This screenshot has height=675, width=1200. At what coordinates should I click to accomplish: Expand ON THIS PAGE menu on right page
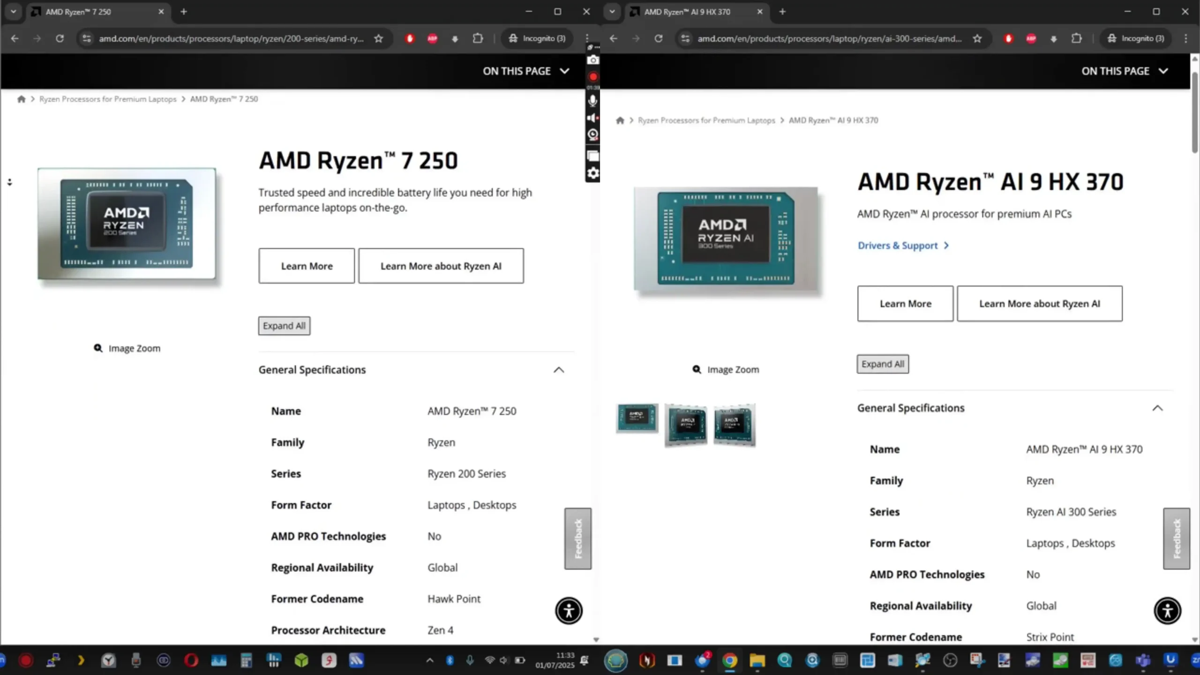pyautogui.click(x=1125, y=71)
